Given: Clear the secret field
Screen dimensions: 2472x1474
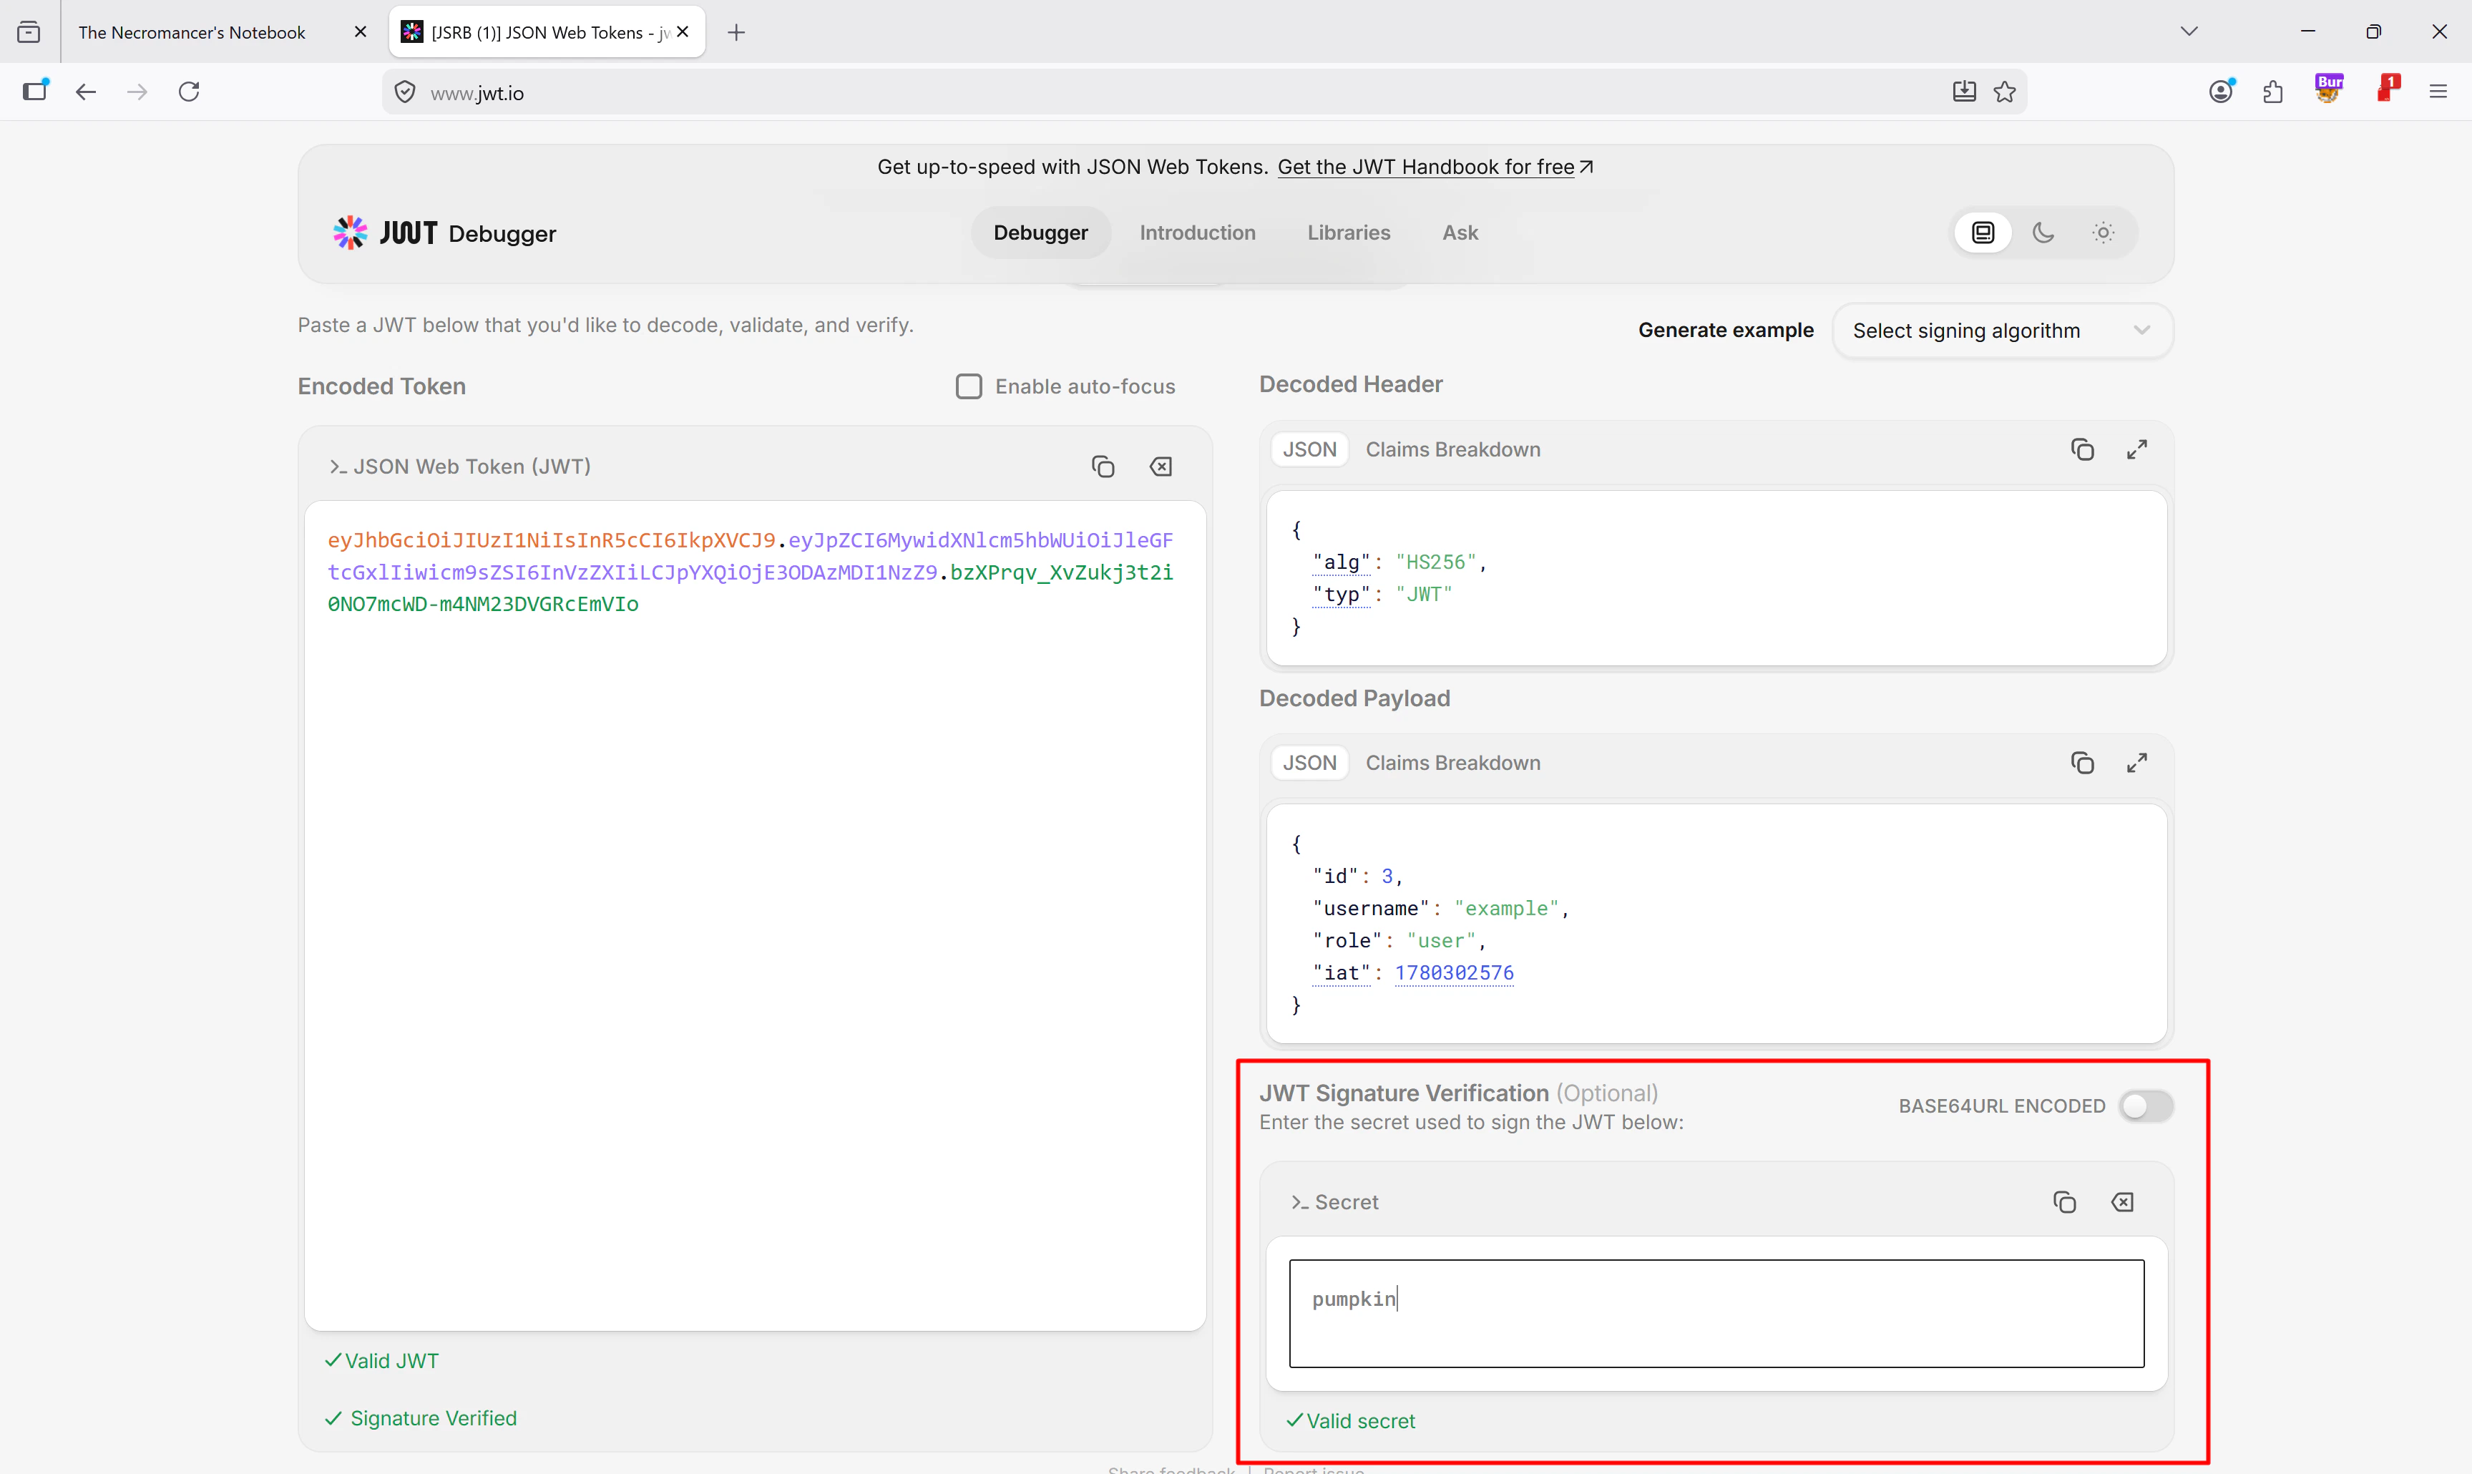Looking at the screenshot, I should (x=2122, y=1202).
